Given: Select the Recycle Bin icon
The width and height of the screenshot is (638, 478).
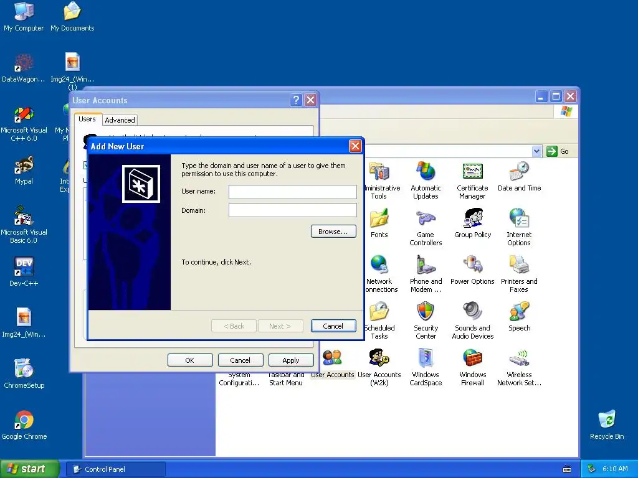Looking at the screenshot, I should [x=607, y=424].
